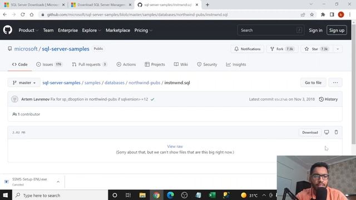This screenshot has height=200, width=356.
Task: Open the samples folder breadcrumb
Action: coord(92,83)
